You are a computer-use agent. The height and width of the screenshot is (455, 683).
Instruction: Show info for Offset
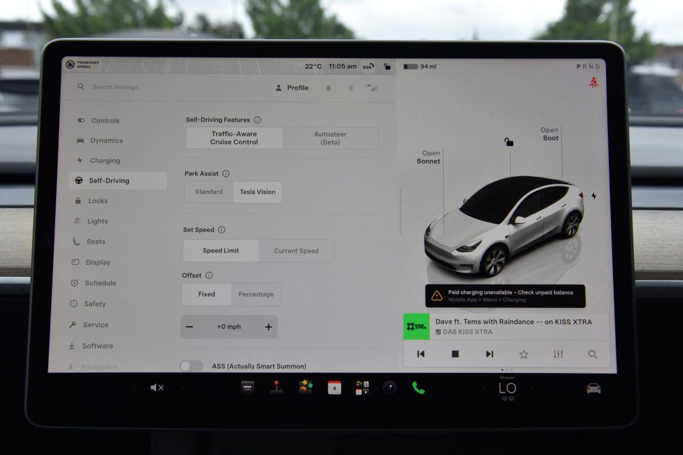coord(209,275)
